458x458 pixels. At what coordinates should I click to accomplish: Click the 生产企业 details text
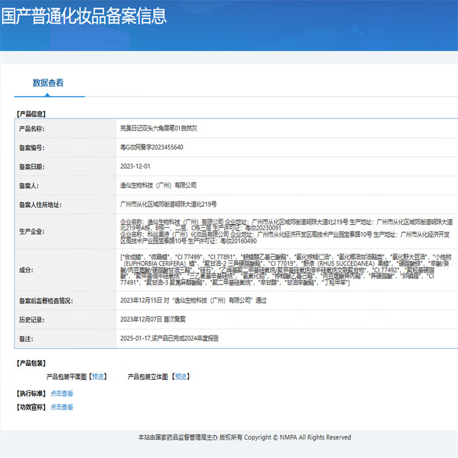click(x=286, y=230)
